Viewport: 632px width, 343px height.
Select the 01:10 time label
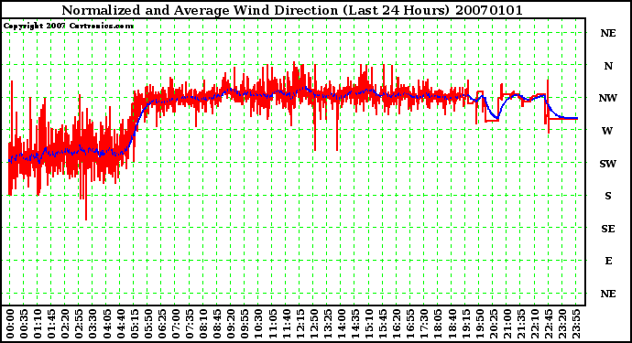38,324
